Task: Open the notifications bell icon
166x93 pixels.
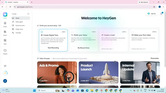Action: pos(161,14)
